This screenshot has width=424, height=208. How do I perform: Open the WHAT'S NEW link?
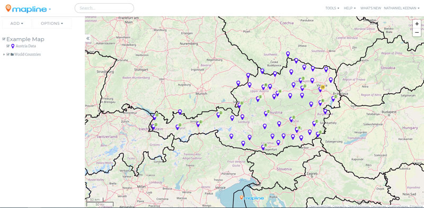click(x=370, y=8)
